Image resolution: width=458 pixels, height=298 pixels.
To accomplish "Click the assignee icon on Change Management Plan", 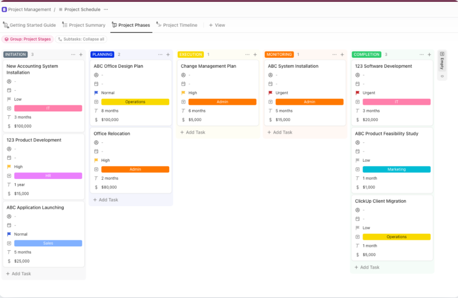I will coord(184,75).
